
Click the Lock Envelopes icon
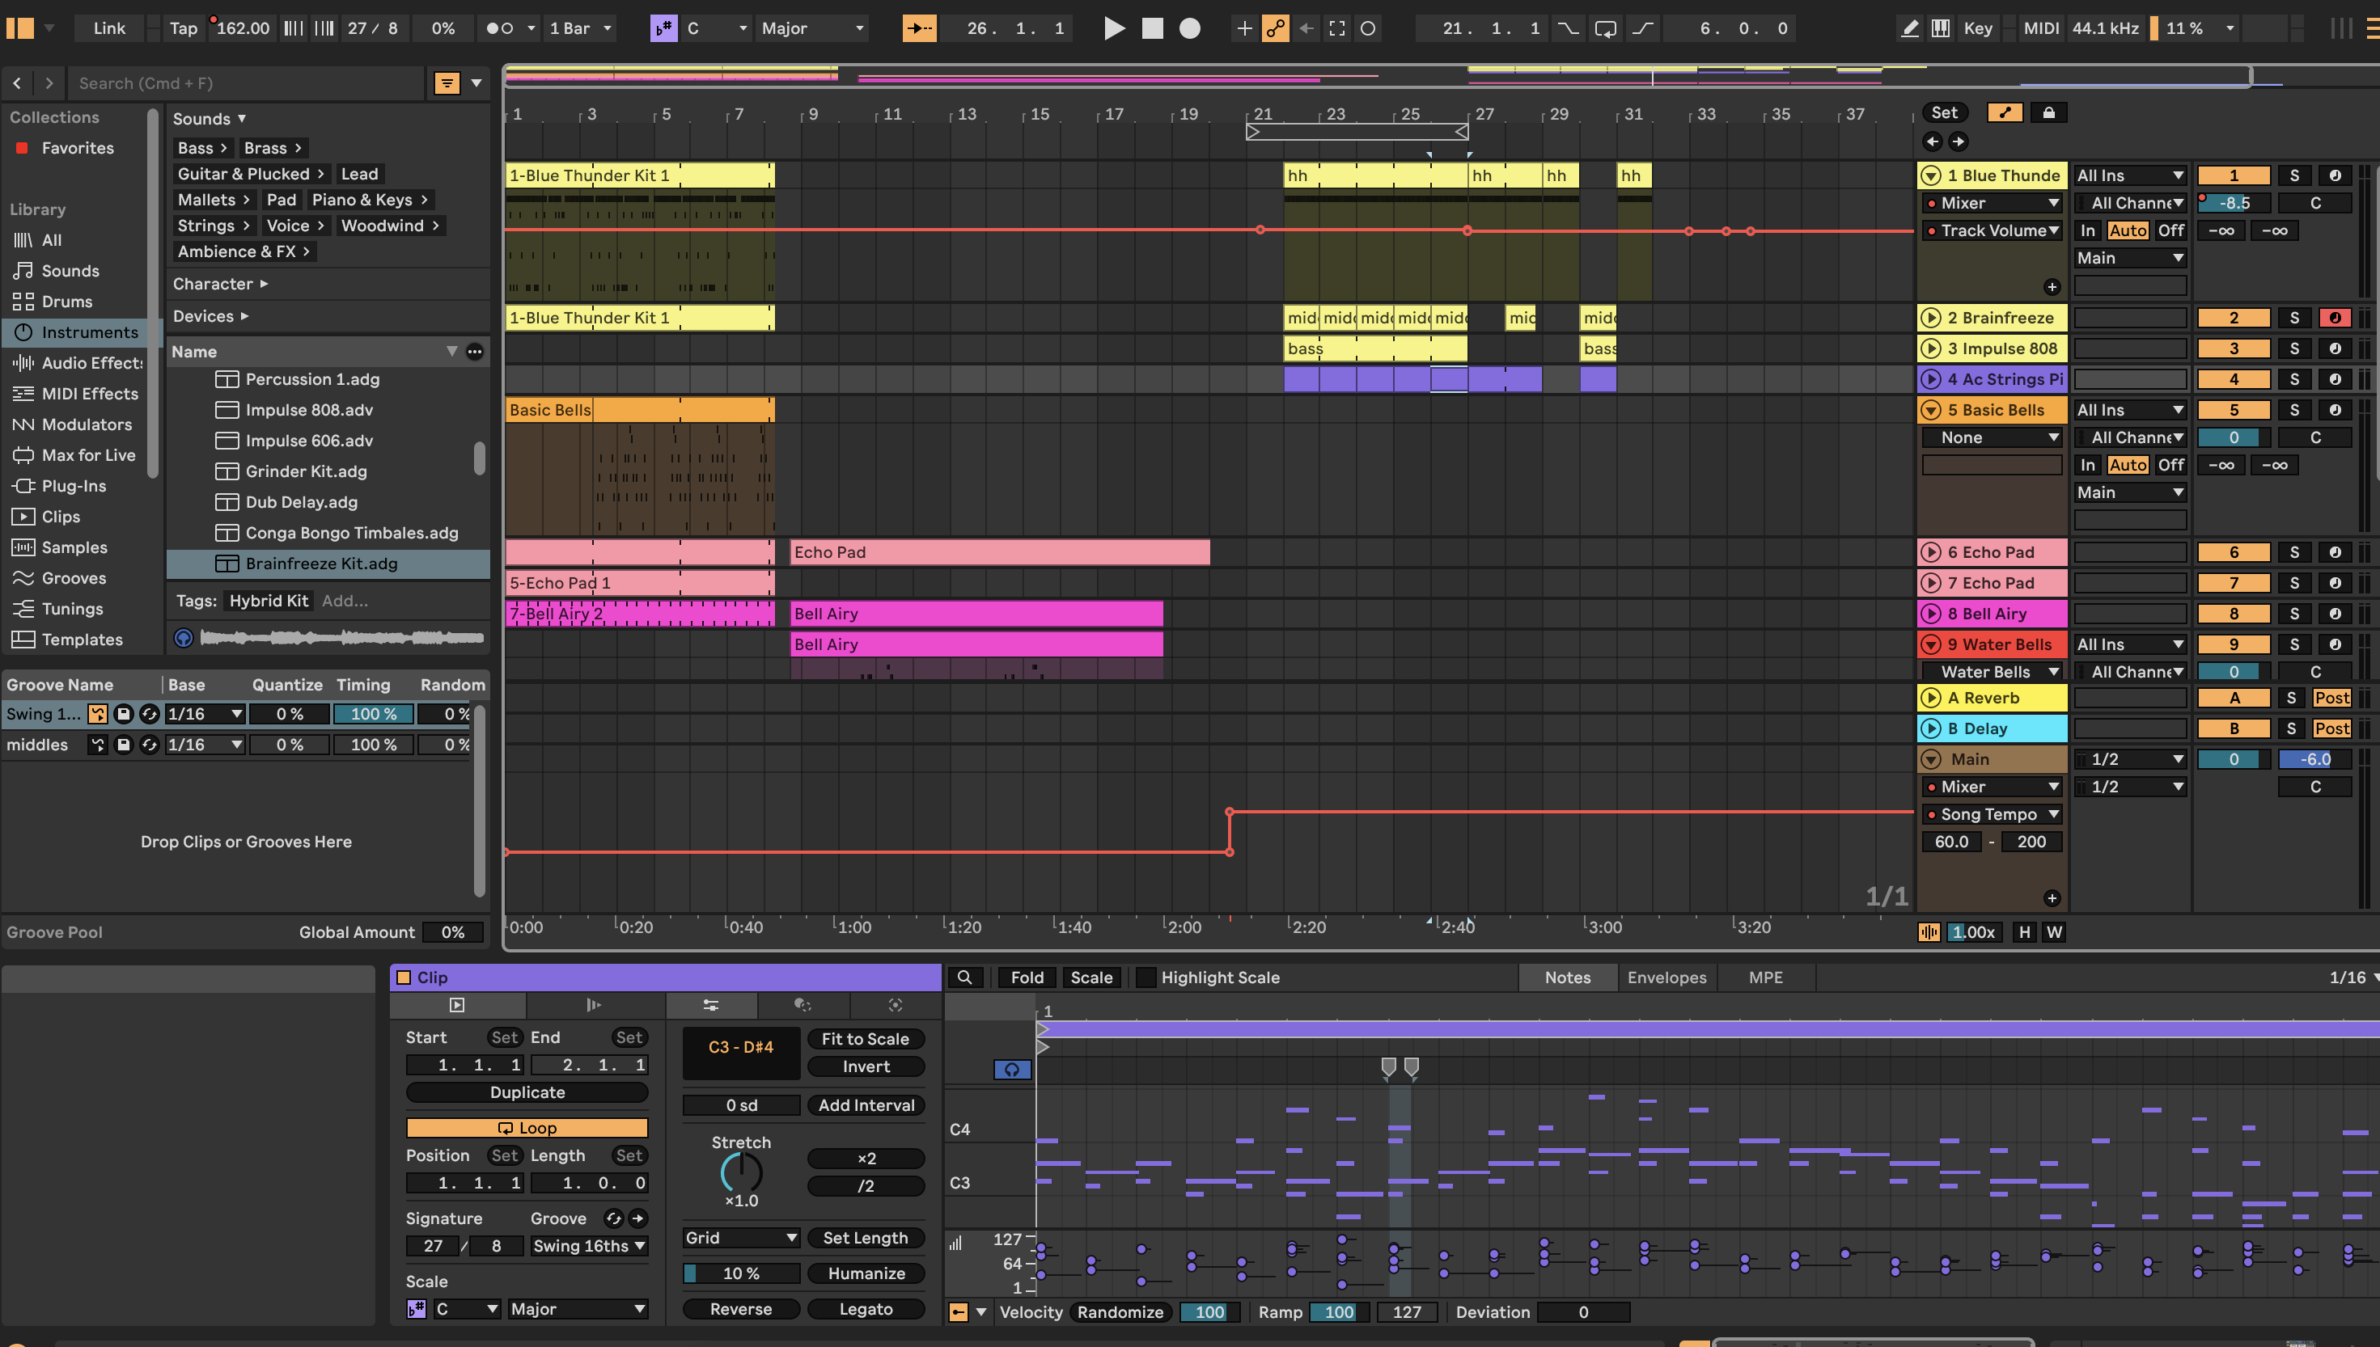point(2048,113)
